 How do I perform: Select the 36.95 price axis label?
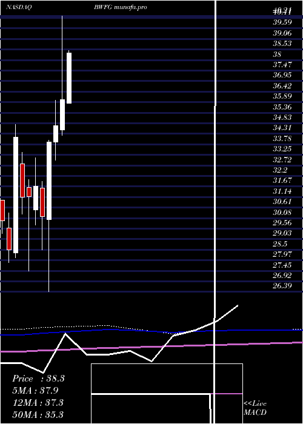click(x=282, y=75)
